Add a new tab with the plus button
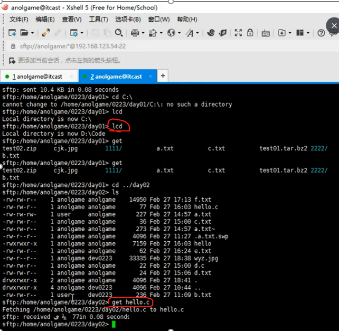Viewport: 339px width, 331px height. click(x=163, y=75)
